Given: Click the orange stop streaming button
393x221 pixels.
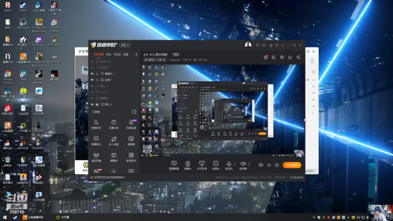Looking at the screenshot, I should 292,165.
